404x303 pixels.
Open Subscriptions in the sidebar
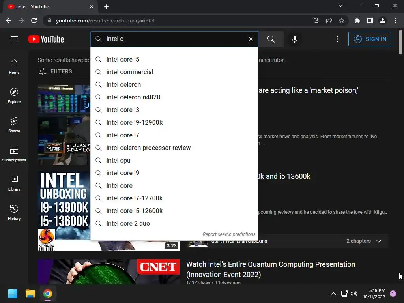14,154
